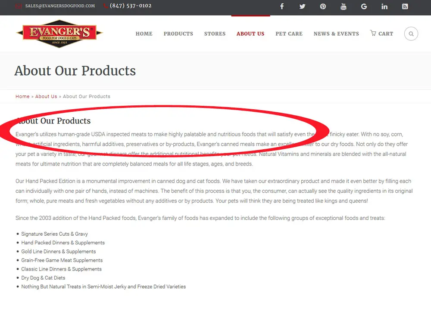This screenshot has height=311, width=431.
Task: Open the Google icon link
Action: point(364,6)
